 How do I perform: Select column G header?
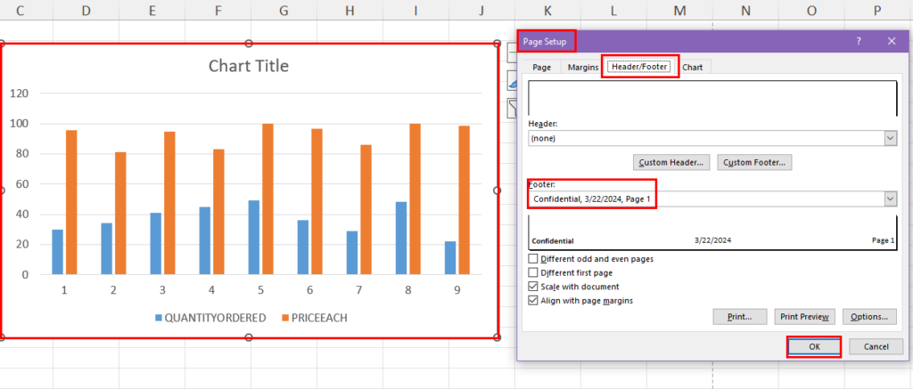(283, 11)
